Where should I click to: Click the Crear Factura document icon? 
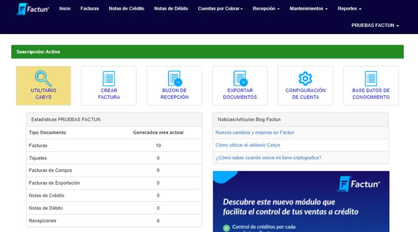pos(109,78)
